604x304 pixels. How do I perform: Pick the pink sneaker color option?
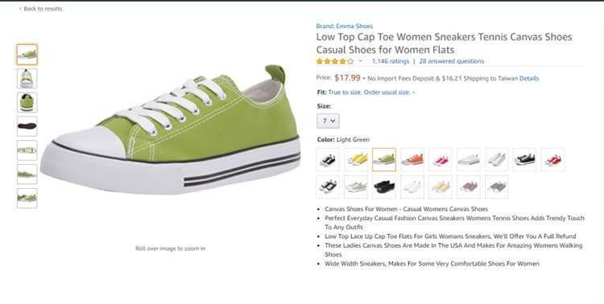(x=441, y=159)
